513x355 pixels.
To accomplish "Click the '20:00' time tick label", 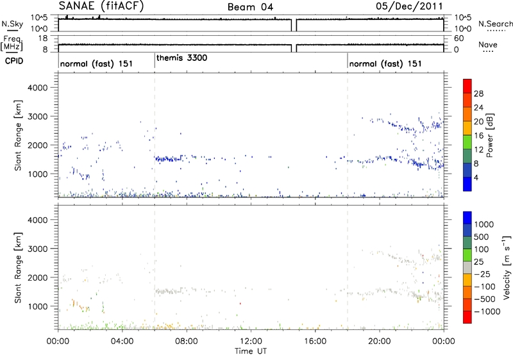I will tap(380, 342).
